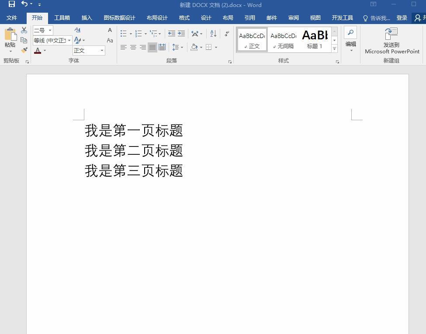Cut text using the scissors icon
This screenshot has width=426, height=334.
point(24,30)
